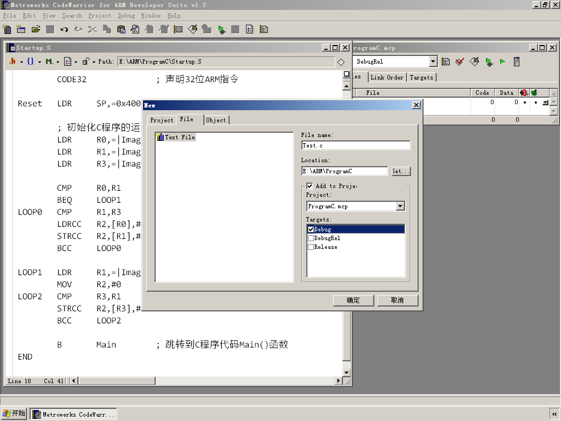Screen dimensions: 561x421
Task: Open dropdown arrow next to .h icon
Action: coord(21,62)
